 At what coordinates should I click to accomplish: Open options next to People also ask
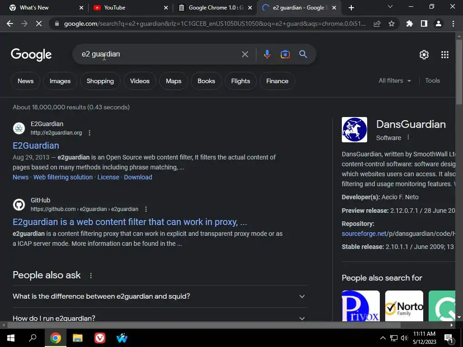[90, 276]
